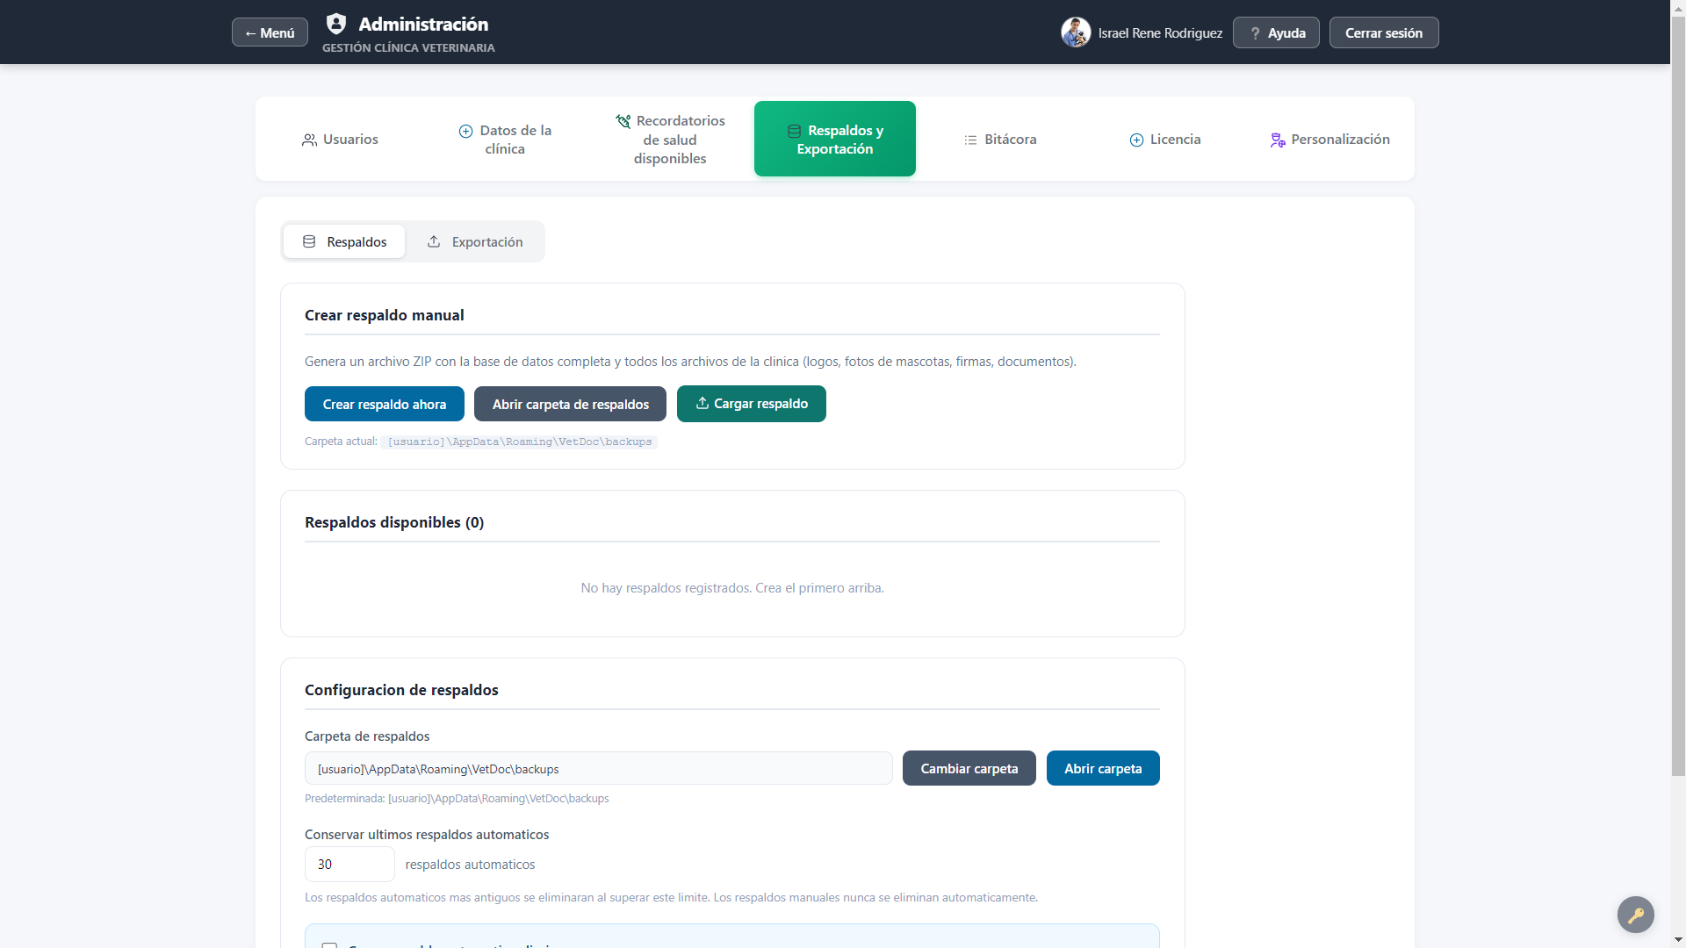Open Recordatorios de salud disponibles tab
The height and width of the screenshot is (948, 1686).
[670, 139]
